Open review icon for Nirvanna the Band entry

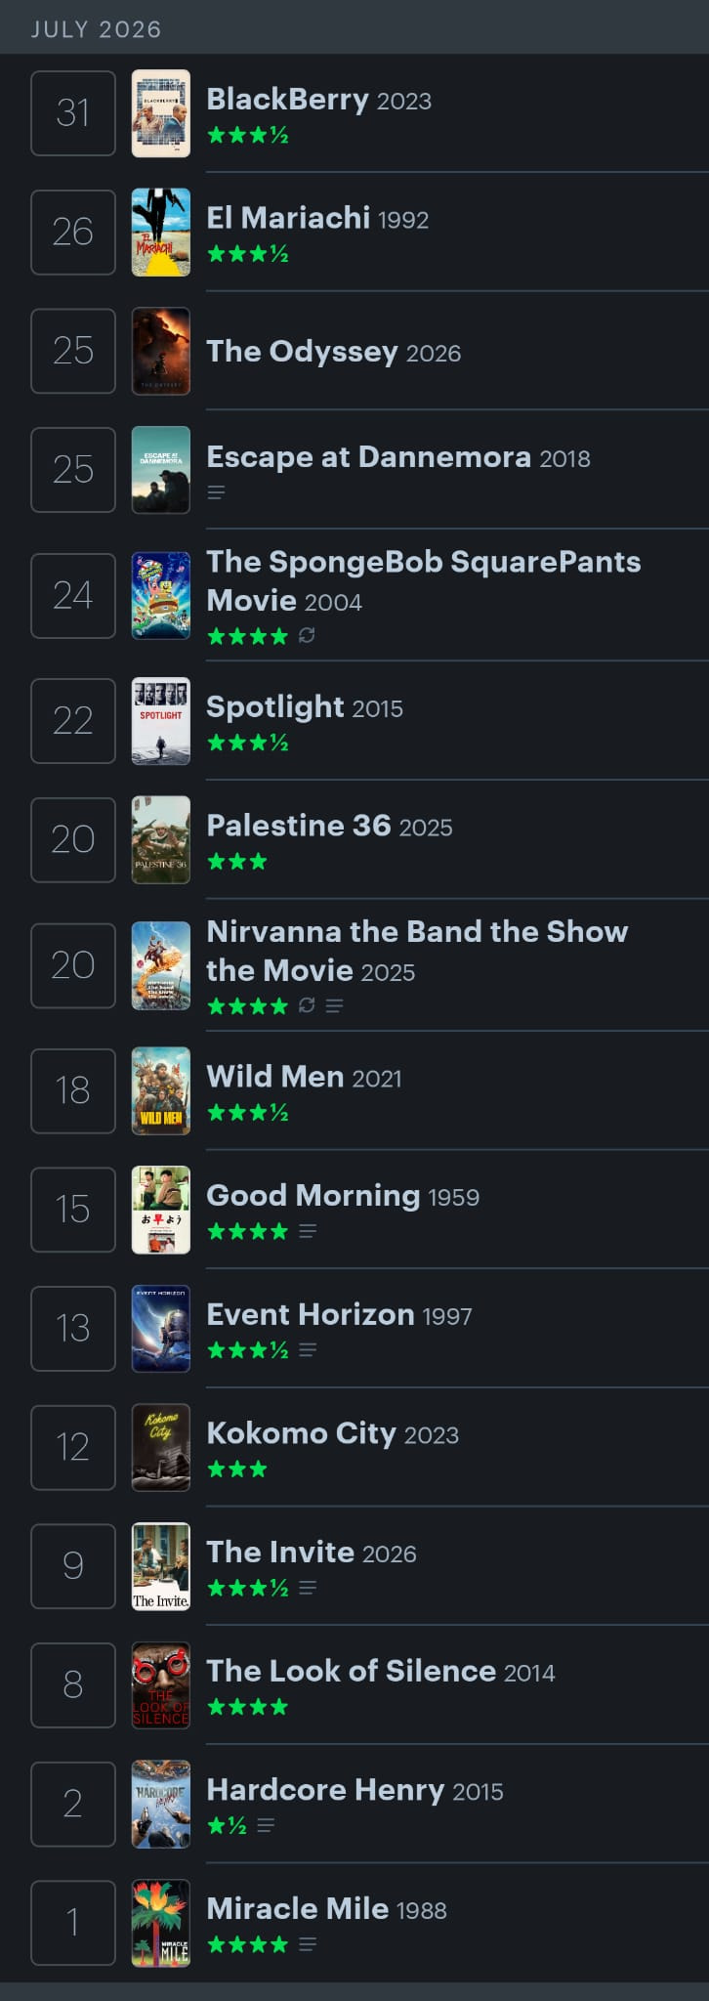pos(334,1005)
